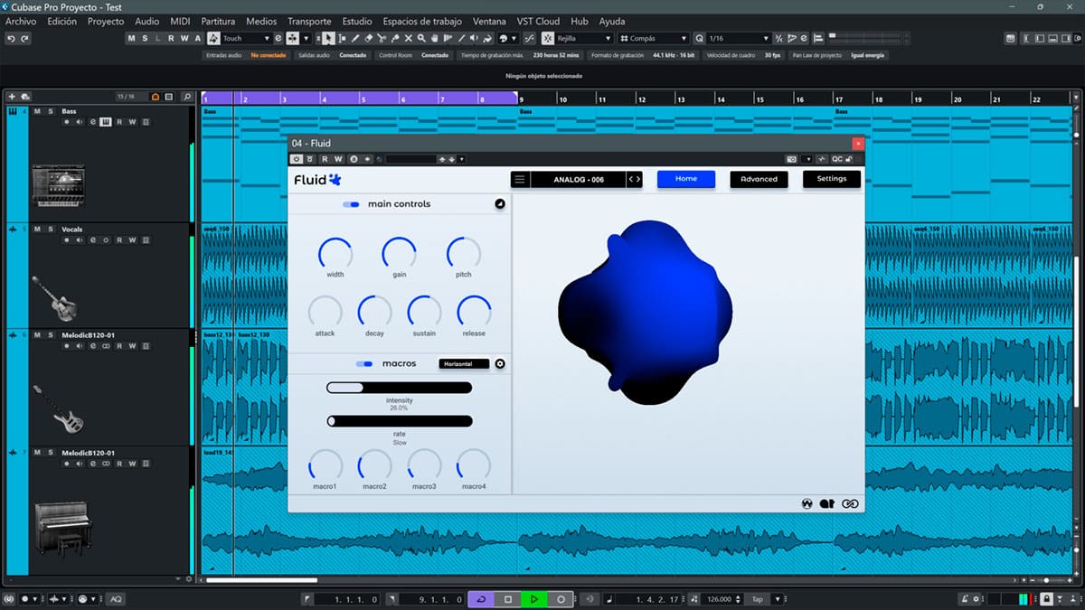Click the Undo arrow in Cubase toolbar

(x=11, y=38)
